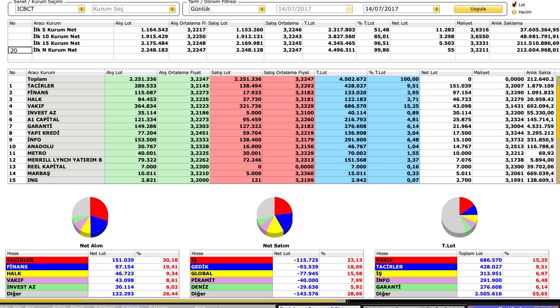Select the TACİRLER row in the broker table
The image size is (560, 308).
tap(281, 86)
